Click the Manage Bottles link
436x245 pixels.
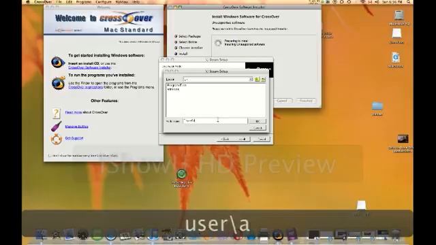tap(76, 127)
